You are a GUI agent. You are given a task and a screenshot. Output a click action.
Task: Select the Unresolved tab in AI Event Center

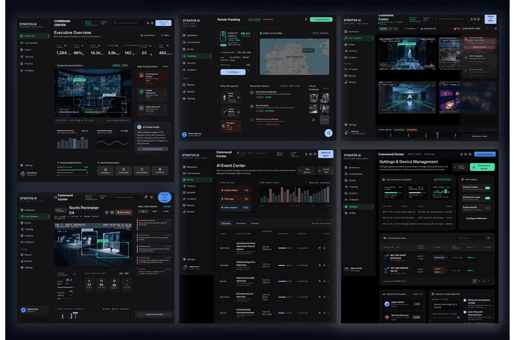[240, 223]
